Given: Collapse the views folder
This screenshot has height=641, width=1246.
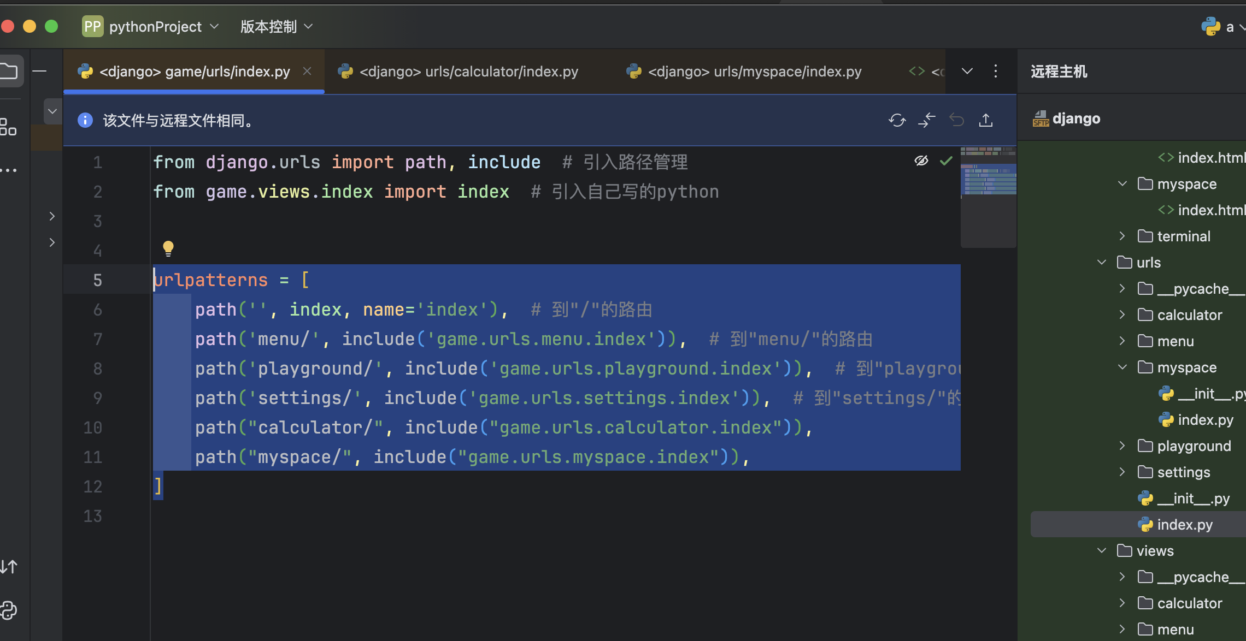Looking at the screenshot, I should (x=1102, y=551).
